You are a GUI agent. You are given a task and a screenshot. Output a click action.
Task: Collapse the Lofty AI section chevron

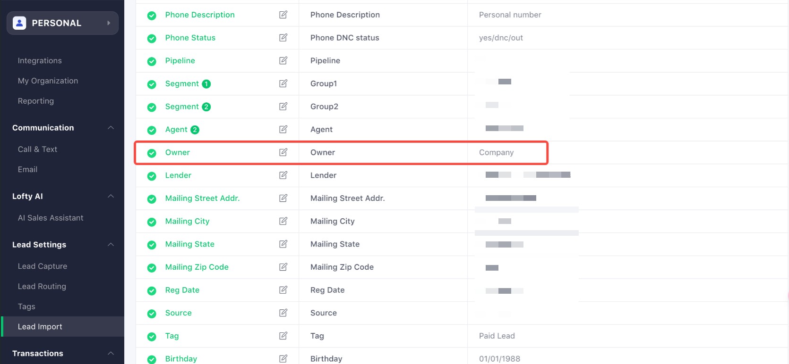(x=111, y=196)
